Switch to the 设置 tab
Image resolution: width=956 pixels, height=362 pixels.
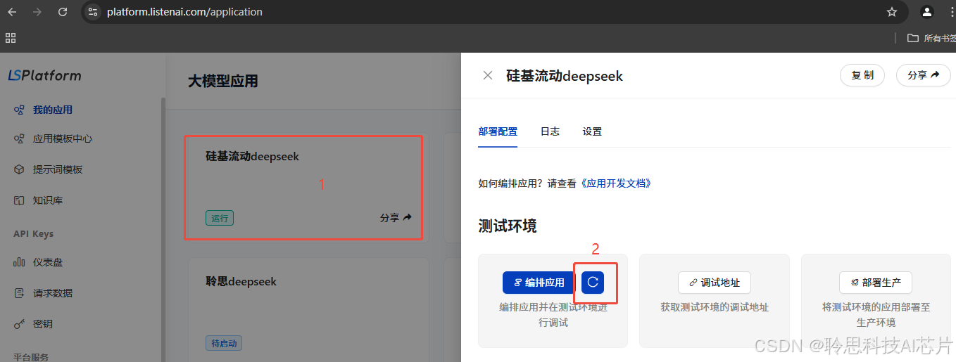[592, 131]
